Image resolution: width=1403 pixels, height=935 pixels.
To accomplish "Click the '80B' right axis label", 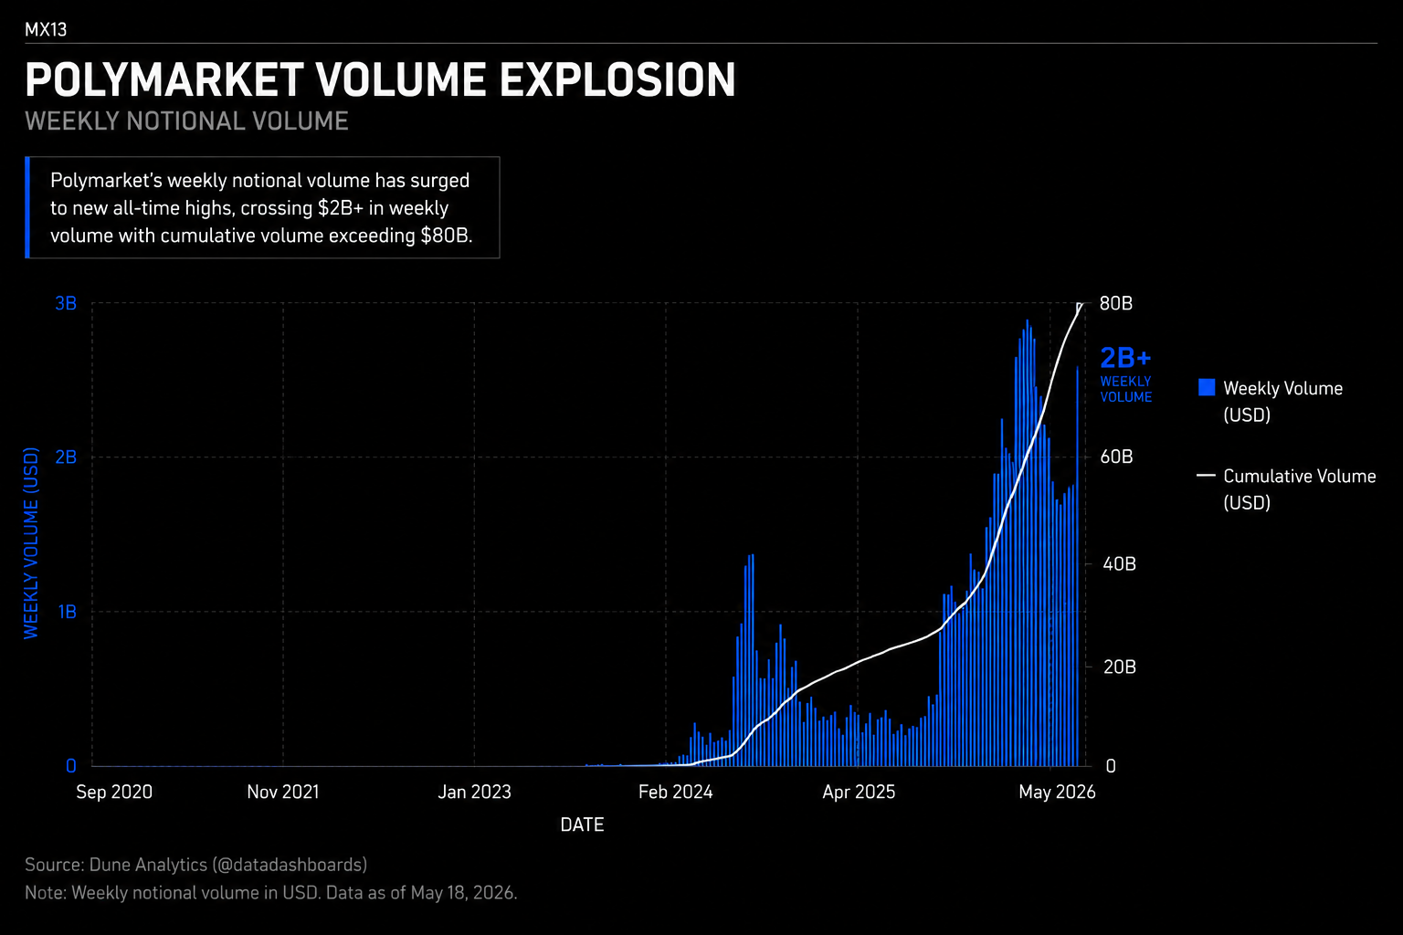I will click(1115, 303).
